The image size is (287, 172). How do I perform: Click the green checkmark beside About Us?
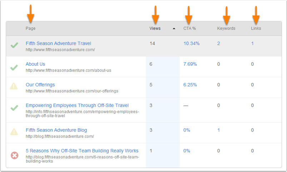[x=14, y=68]
